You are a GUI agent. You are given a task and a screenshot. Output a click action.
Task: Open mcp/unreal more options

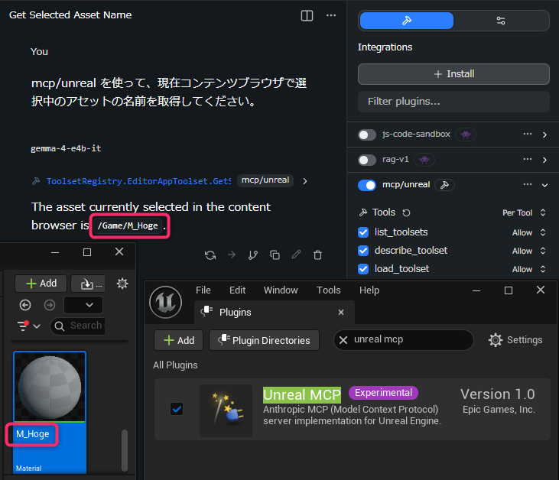(x=528, y=184)
